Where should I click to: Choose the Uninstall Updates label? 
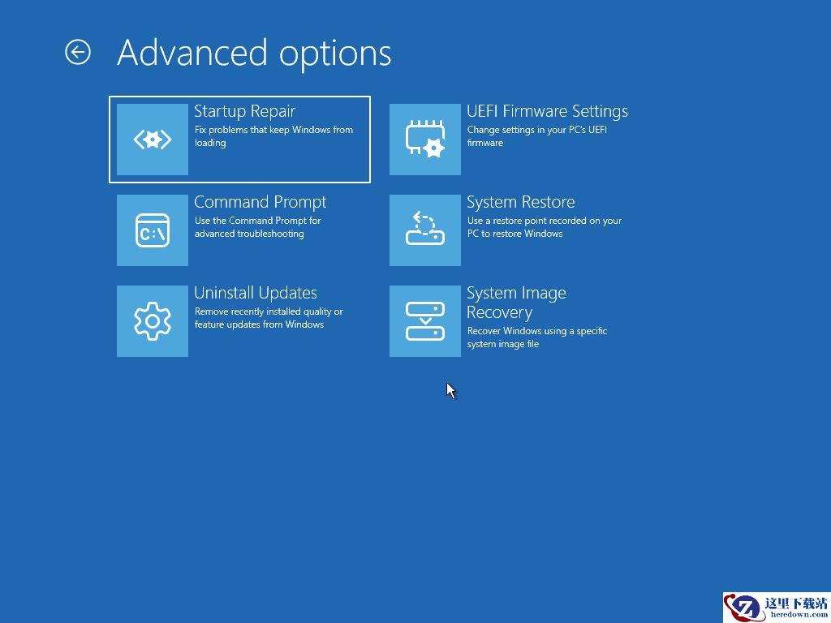click(256, 293)
